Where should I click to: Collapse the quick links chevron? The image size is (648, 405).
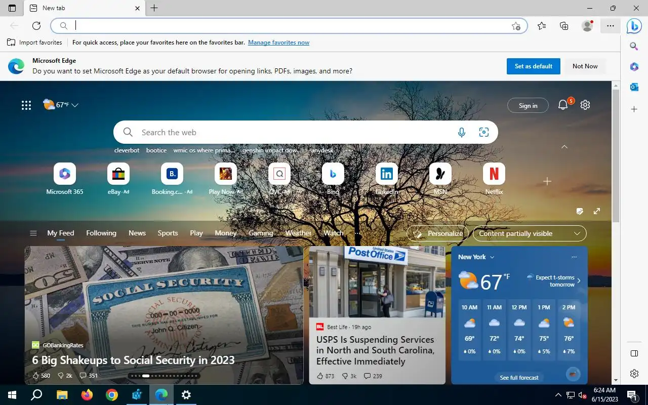coord(564,147)
